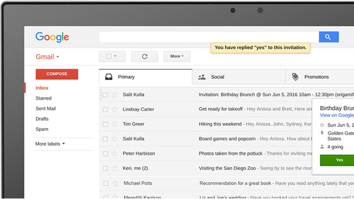Switch to the Primary tab

click(145, 77)
